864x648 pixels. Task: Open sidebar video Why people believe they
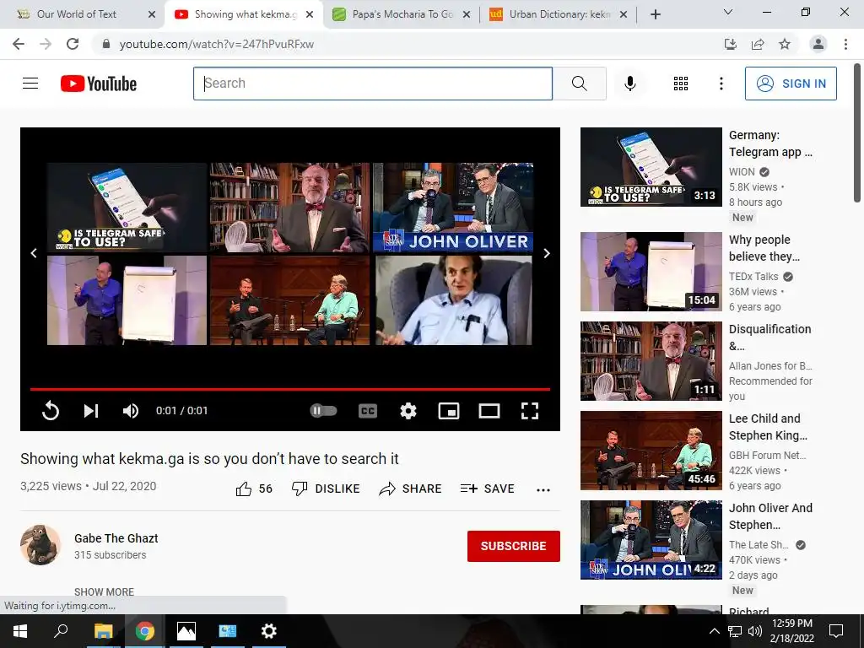tap(651, 272)
